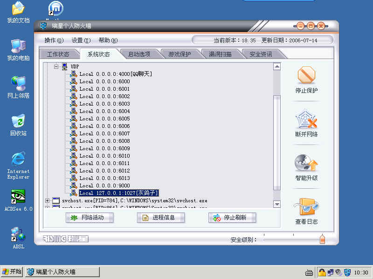
Task: Click the tree list scroll up arrow
Action: (277, 66)
